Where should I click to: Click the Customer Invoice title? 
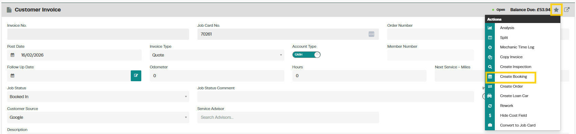[38, 10]
